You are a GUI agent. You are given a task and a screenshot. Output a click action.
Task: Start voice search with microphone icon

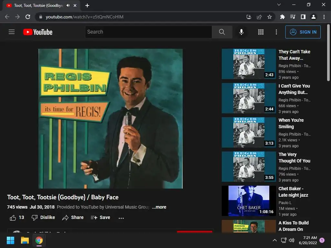point(241,32)
